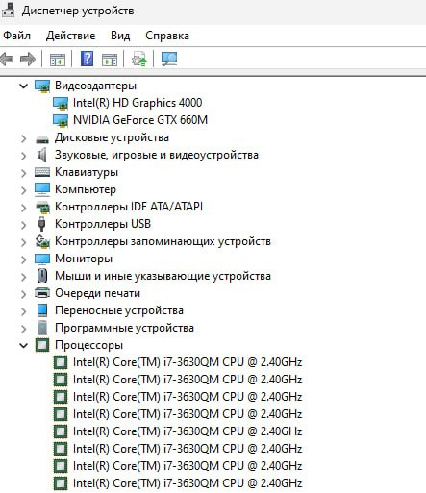Open Help via the blue question-mark icon
426x493 pixels.
[x=87, y=59]
